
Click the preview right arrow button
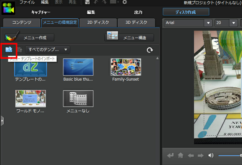coord(201,156)
